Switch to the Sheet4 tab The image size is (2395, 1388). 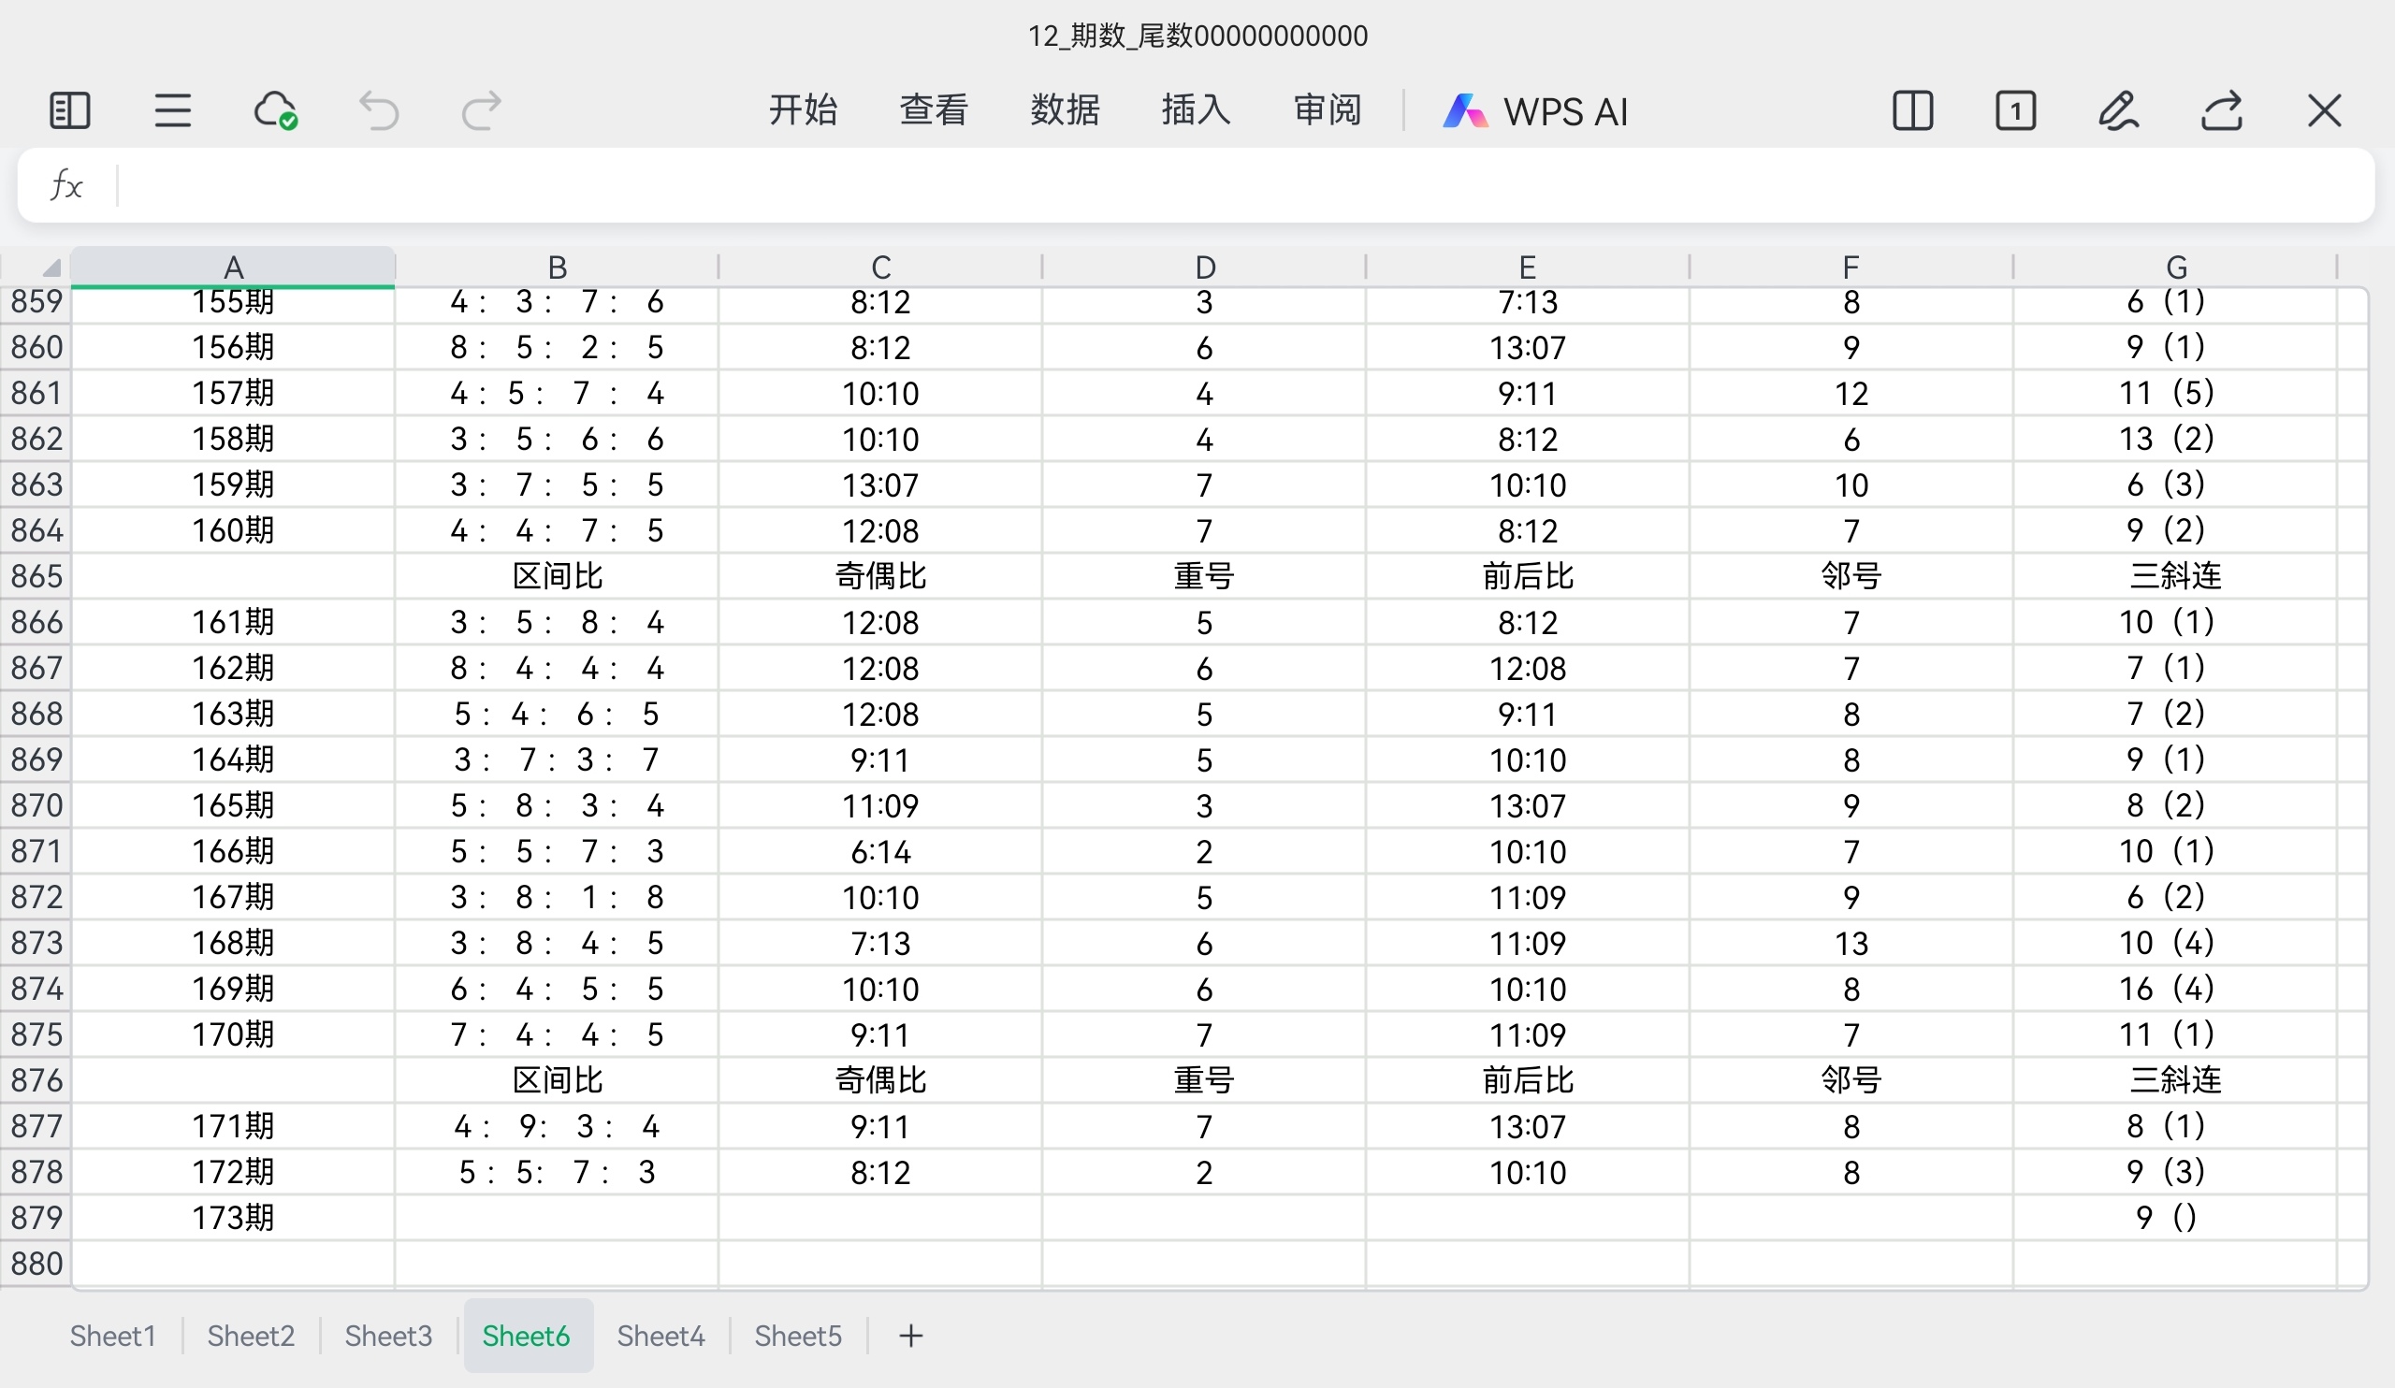(x=660, y=1336)
